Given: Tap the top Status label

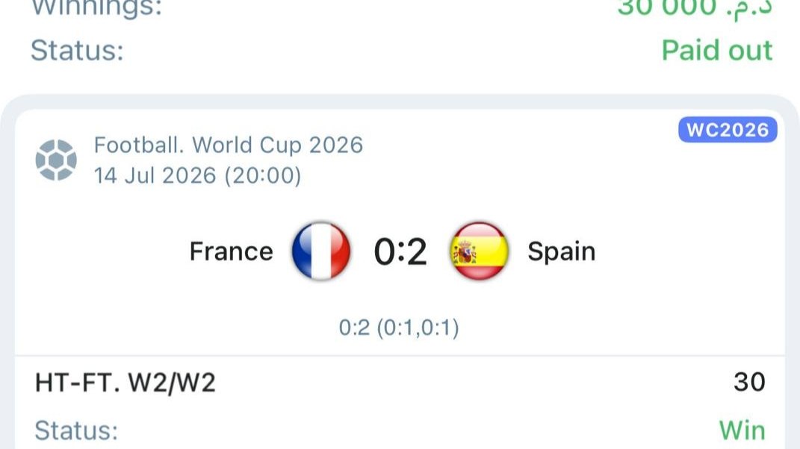Looking at the screenshot, I should pos(77,51).
